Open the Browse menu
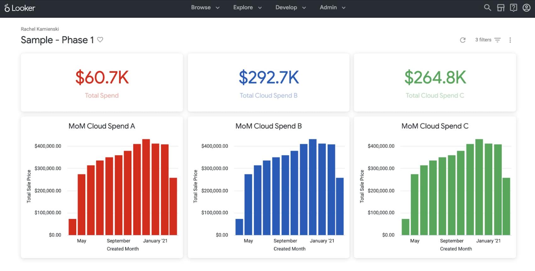The image size is (535, 271). (x=201, y=8)
